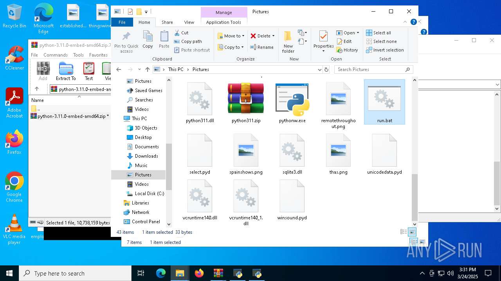Open Windows Start button
The image size is (501, 281).
9,273
